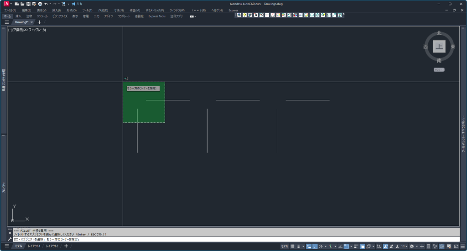Open a file with the folder icon
This screenshot has width=467, height=251.
click(22, 4)
